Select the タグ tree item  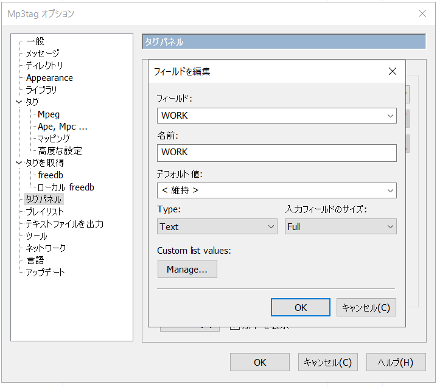click(x=32, y=102)
